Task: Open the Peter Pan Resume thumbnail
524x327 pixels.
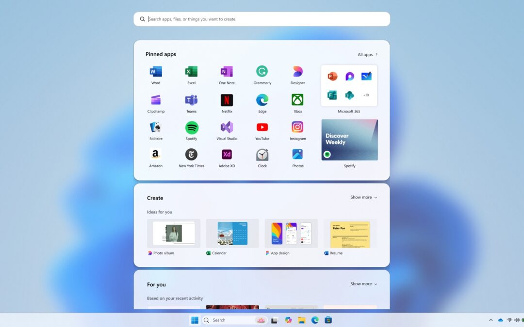Action: click(x=350, y=233)
